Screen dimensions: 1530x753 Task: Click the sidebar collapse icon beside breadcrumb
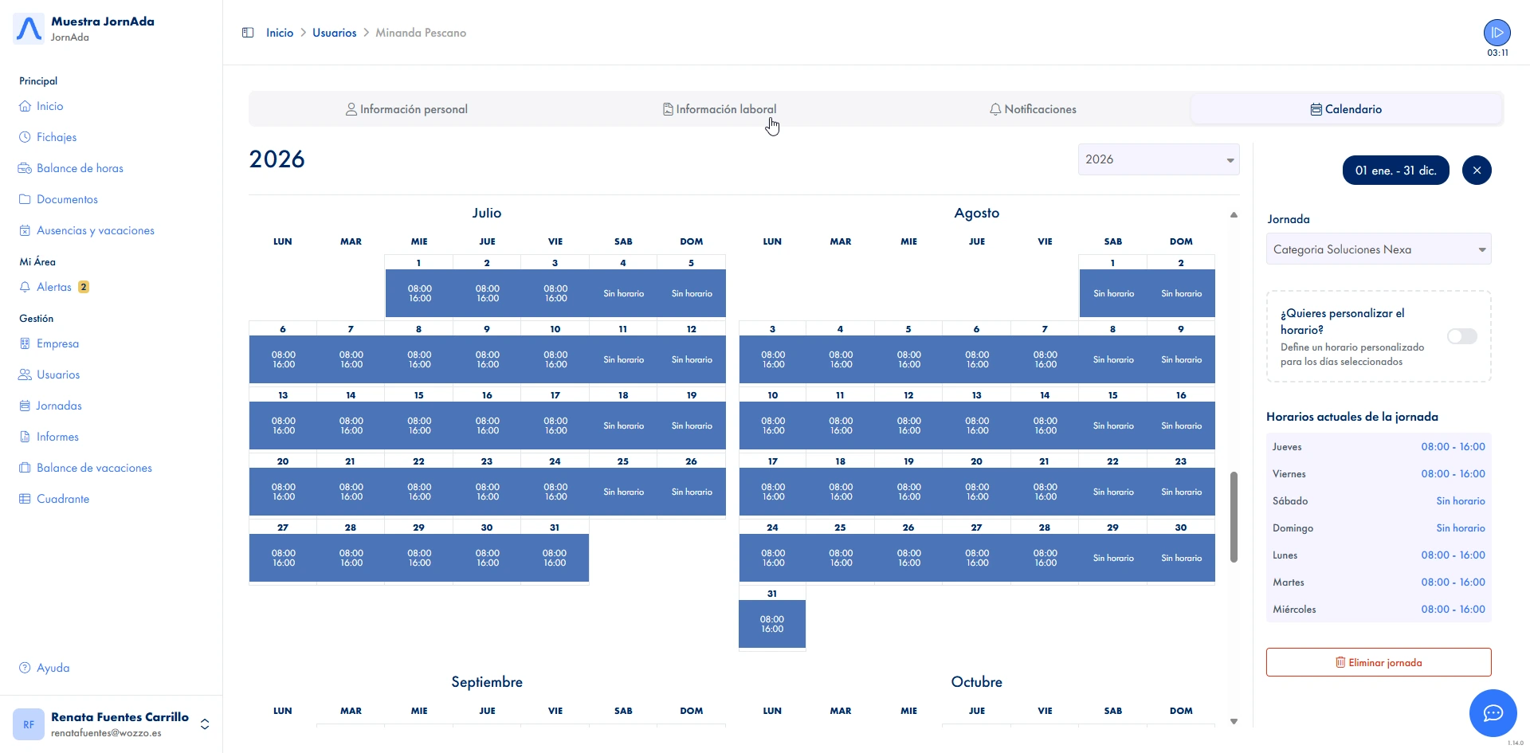pos(248,33)
